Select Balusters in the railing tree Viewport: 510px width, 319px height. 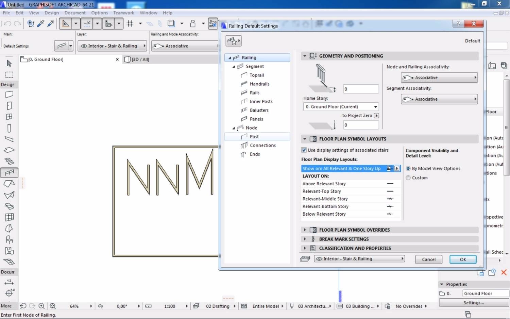click(259, 110)
